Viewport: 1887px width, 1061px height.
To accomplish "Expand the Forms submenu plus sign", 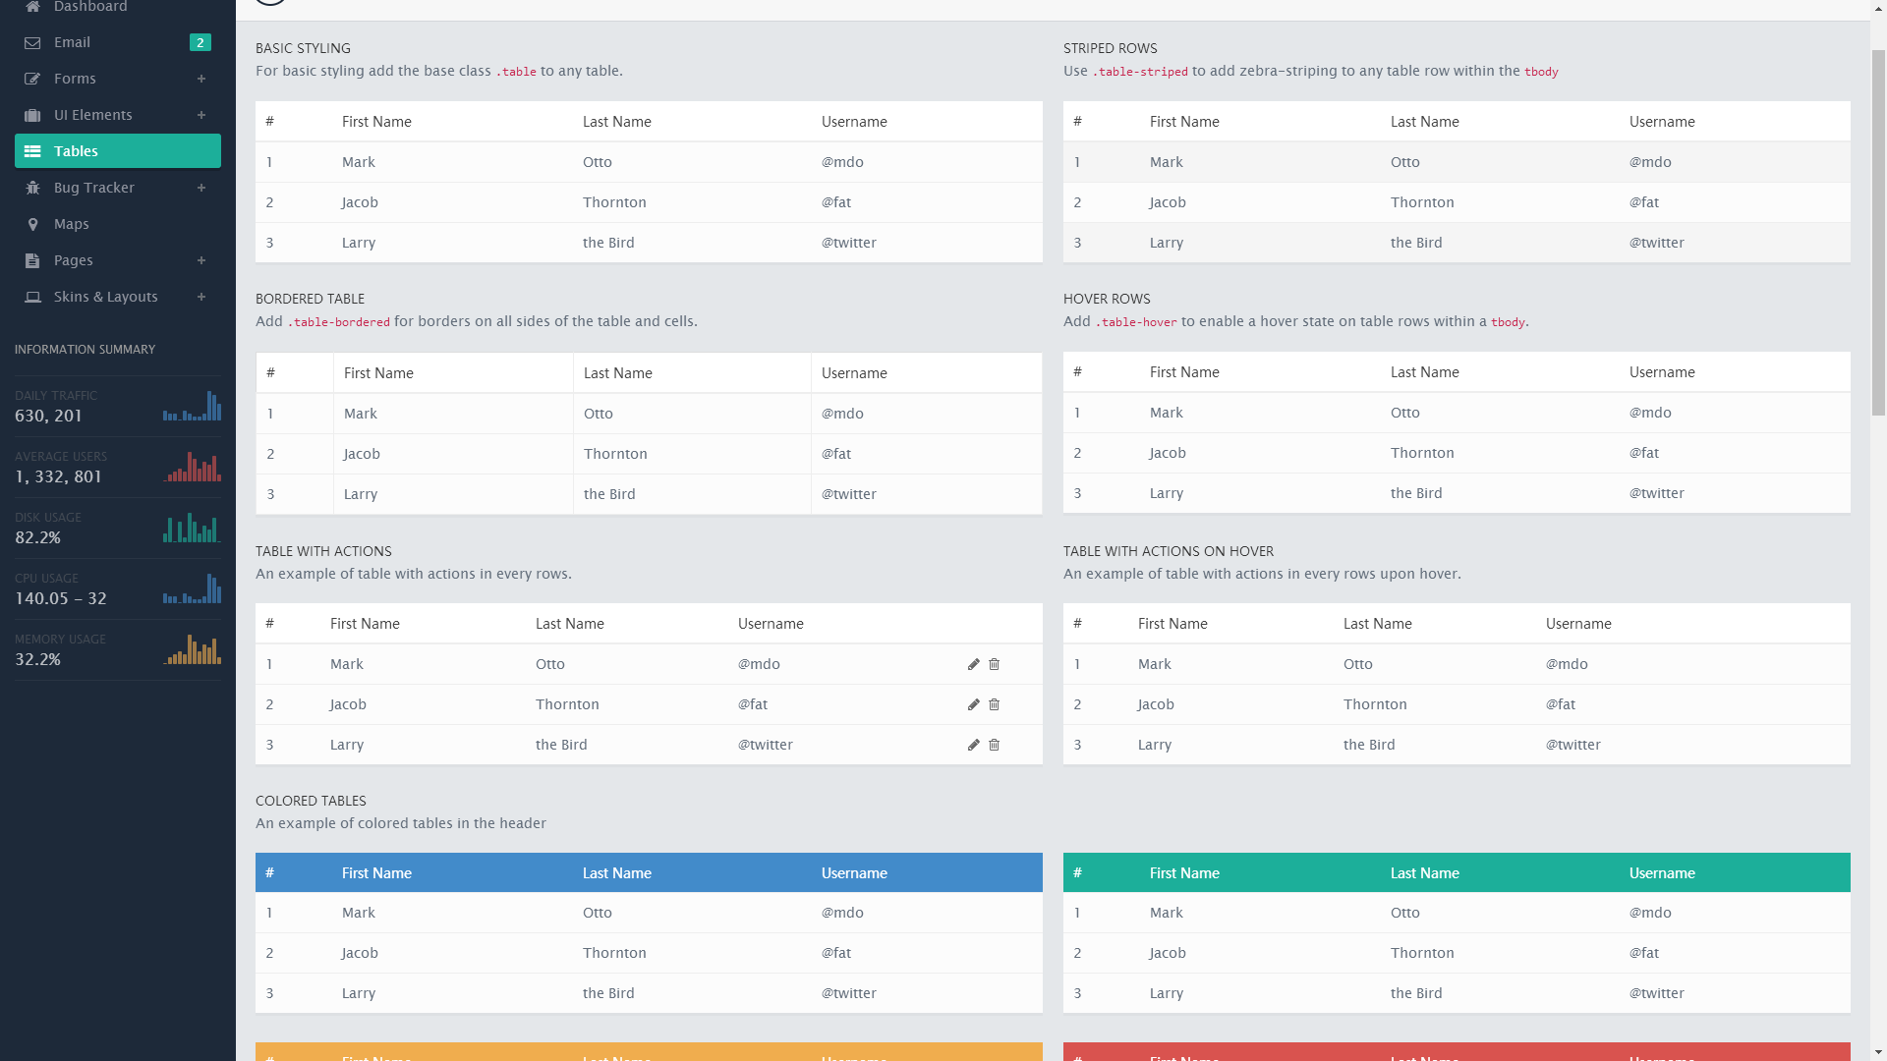I will (201, 80).
